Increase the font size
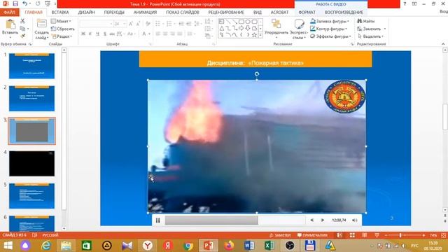 [x=131, y=24]
